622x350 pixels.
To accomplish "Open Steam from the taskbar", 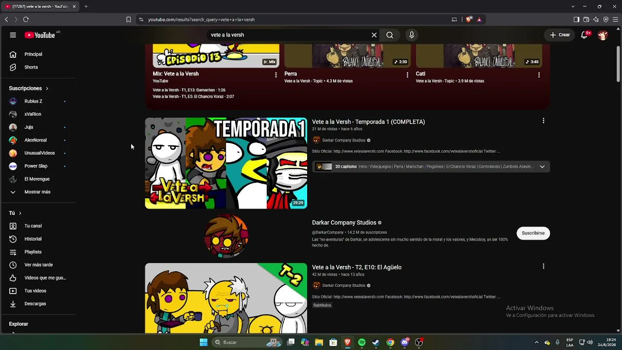I will point(376,342).
